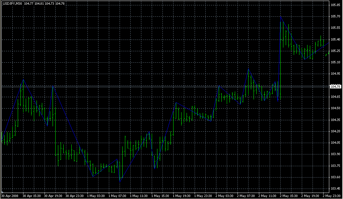
Task: Select the 103.45 level on price scale
Action: tap(335, 189)
